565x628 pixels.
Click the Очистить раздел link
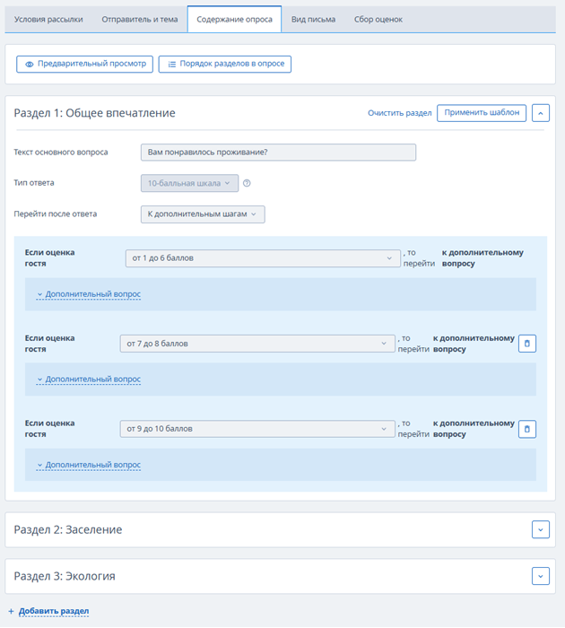pyautogui.click(x=400, y=113)
